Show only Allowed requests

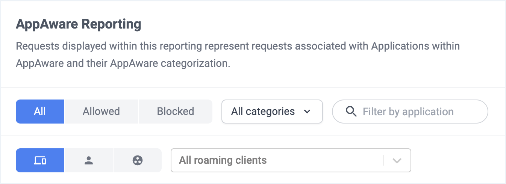tap(101, 112)
